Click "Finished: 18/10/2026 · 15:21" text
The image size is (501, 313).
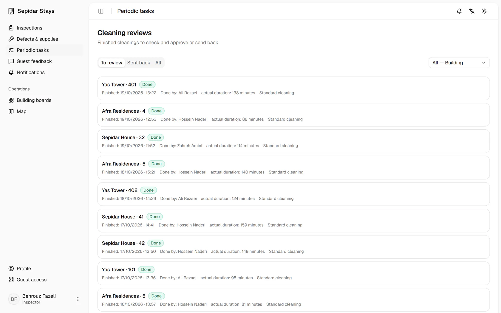[129, 172]
